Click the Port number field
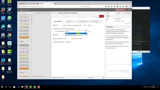Image resolution: width=160 pixels, height=90 pixels. pyautogui.click(x=90, y=25)
